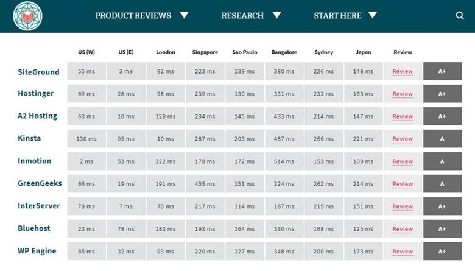Select WP Engine's 93 ms London cell
The height and width of the screenshot is (271, 475).
[166, 251]
